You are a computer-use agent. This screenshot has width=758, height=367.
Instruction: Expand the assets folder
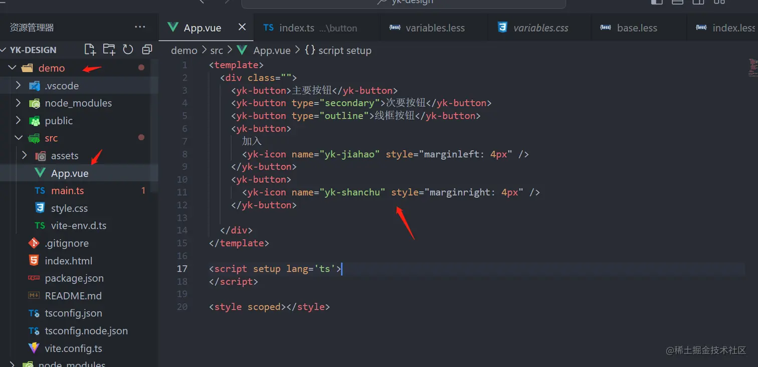point(25,156)
